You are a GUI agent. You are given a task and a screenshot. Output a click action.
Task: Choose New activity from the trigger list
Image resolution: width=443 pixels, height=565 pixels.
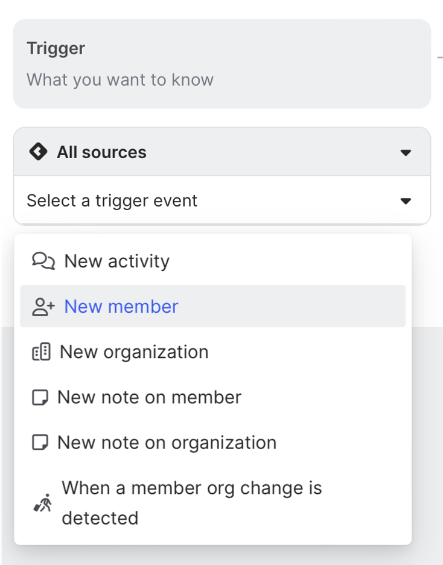tap(117, 261)
